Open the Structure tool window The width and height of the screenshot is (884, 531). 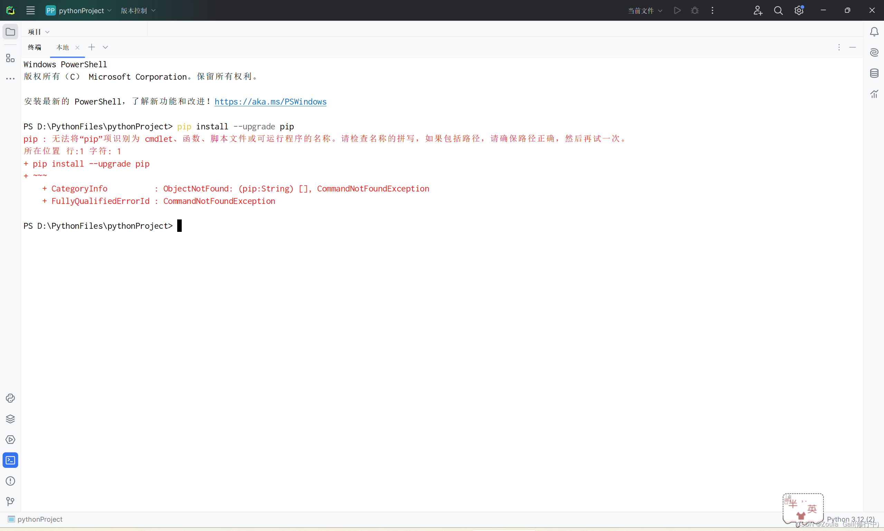(x=10, y=58)
